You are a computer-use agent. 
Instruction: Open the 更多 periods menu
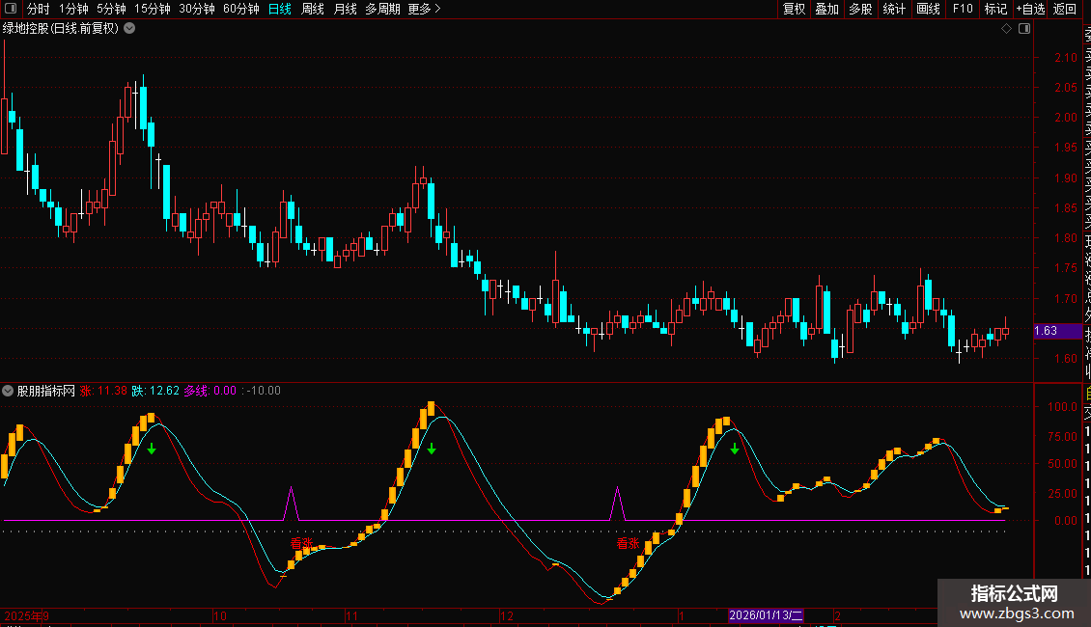pyautogui.click(x=424, y=10)
